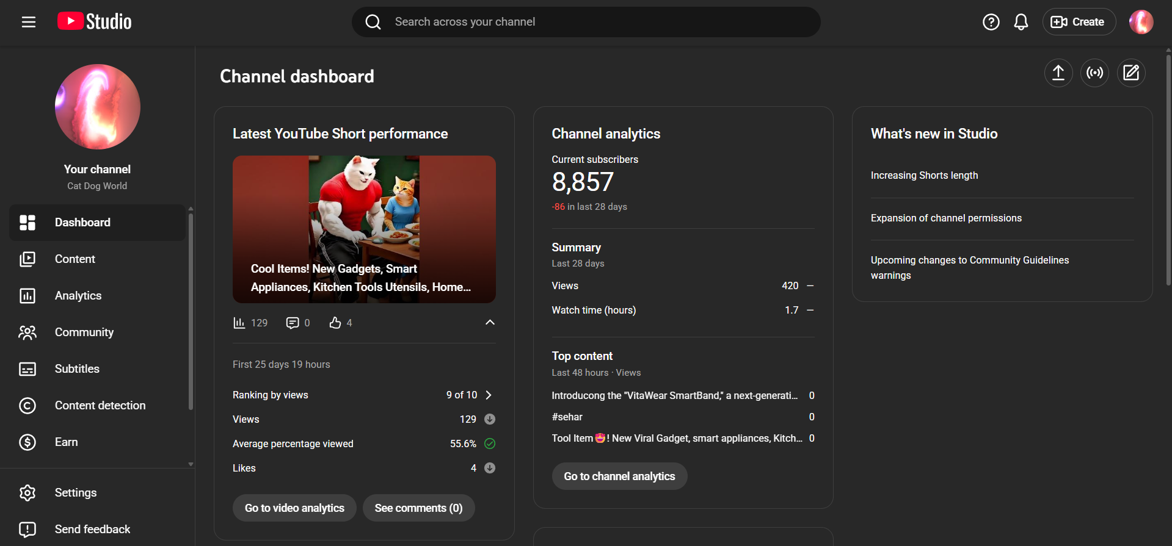Click the search across your channel field
The height and width of the screenshot is (546, 1172).
click(x=586, y=22)
